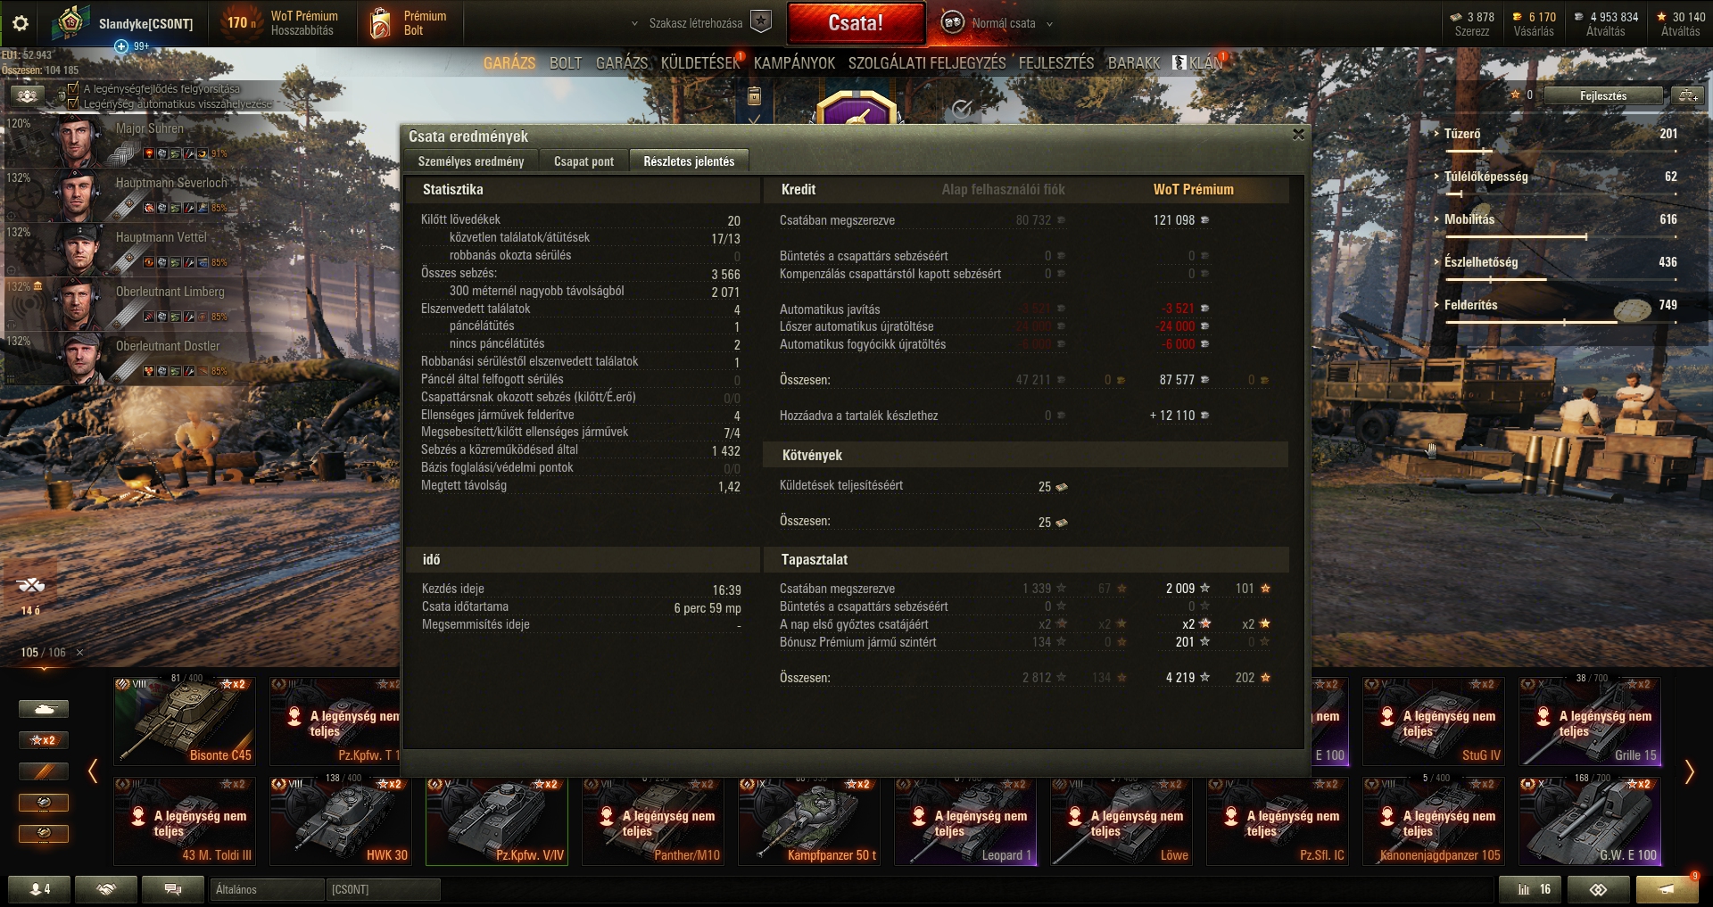
Task: Select the HWK 30 tank
Action: click(341, 820)
